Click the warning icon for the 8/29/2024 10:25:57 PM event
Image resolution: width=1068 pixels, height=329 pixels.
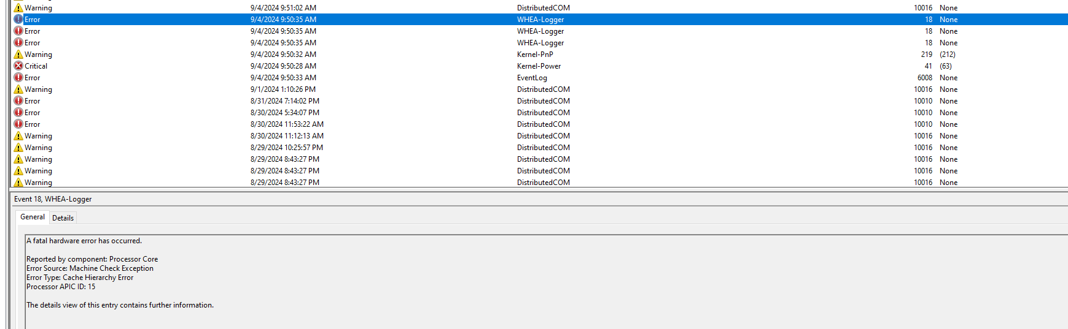[x=18, y=148]
